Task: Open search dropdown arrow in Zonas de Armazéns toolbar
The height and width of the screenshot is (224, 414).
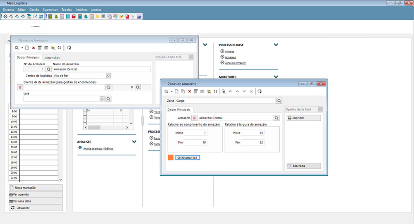Action: pos(172,91)
